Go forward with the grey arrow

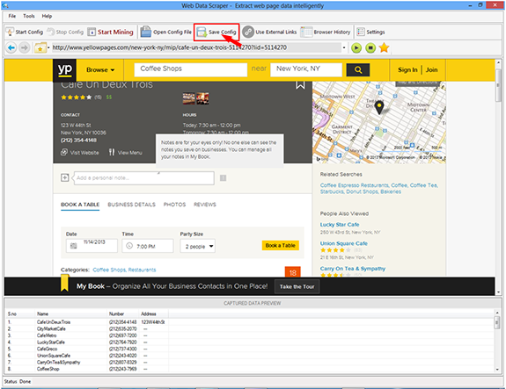point(25,48)
